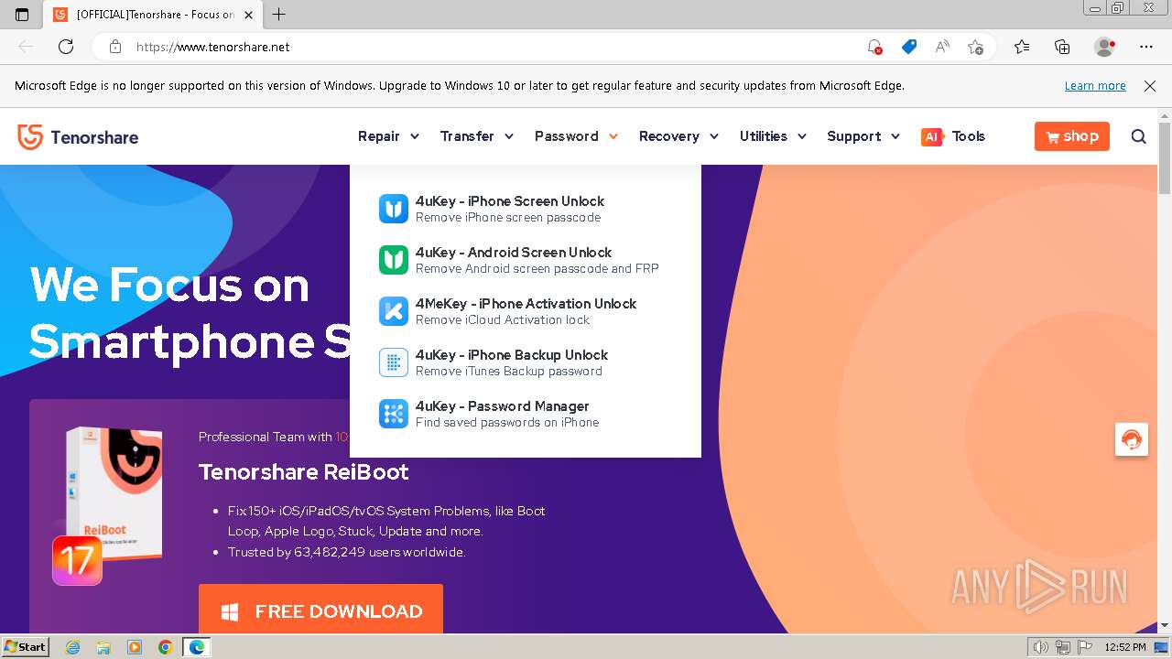The height and width of the screenshot is (659, 1172).
Task: Dismiss the Edge unsupported notification bar
Action: click(x=1150, y=85)
